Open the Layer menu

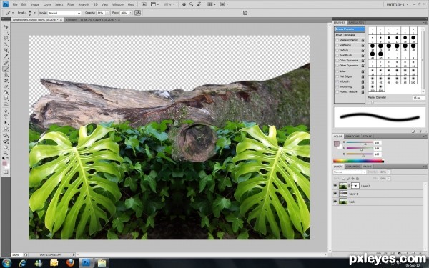[x=47, y=4]
